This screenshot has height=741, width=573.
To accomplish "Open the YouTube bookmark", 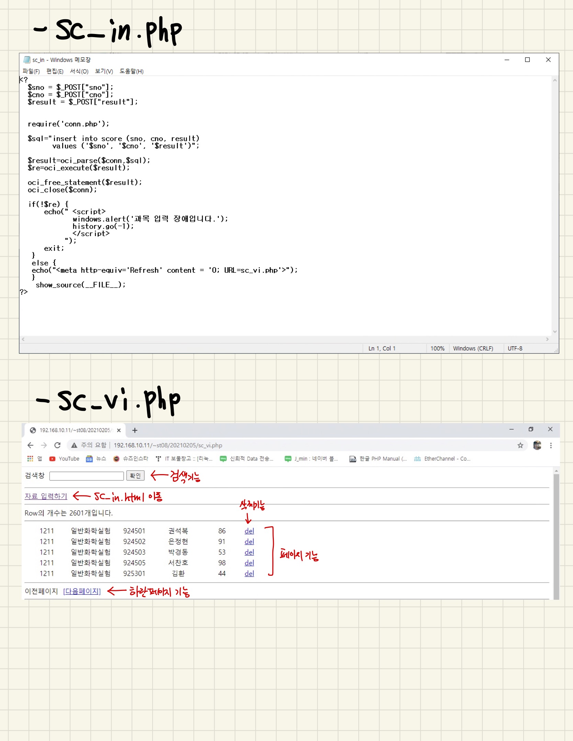I will 64,459.
